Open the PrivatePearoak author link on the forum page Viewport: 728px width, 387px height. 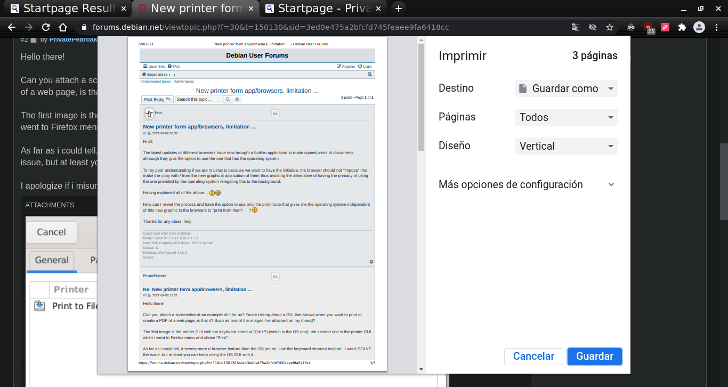point(74,40)
